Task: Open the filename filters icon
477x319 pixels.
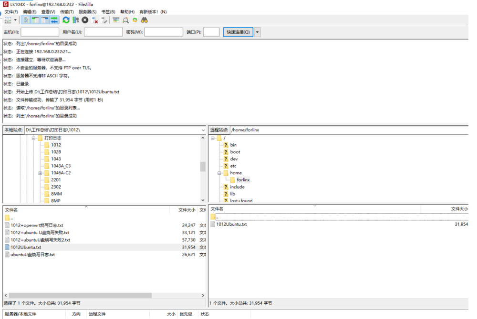Action: pyautogui.click(x=116, y=20)
